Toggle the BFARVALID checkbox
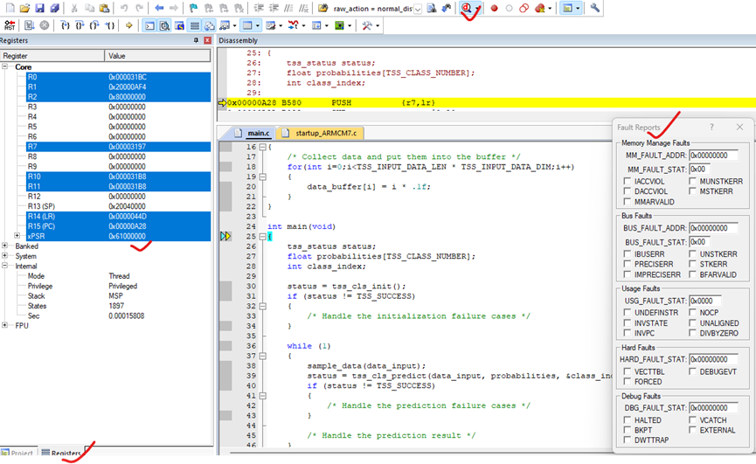 (x=692, y=274)
